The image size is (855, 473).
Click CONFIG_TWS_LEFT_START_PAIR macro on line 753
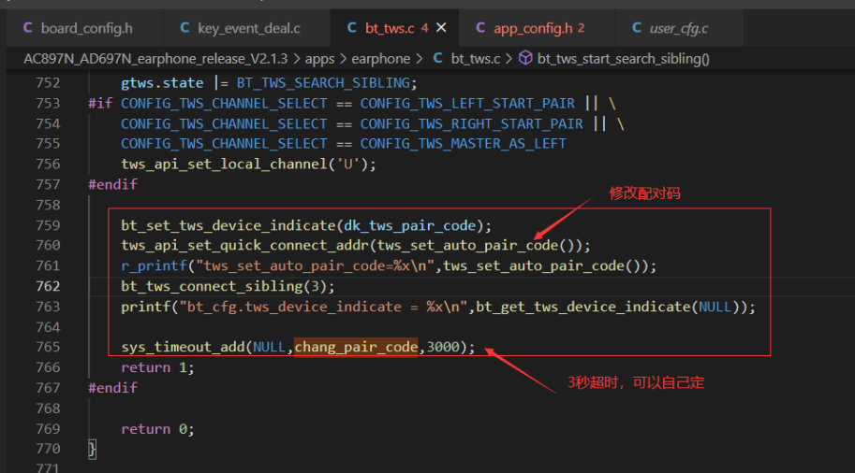pyautogui.click(x=467, y=104)
